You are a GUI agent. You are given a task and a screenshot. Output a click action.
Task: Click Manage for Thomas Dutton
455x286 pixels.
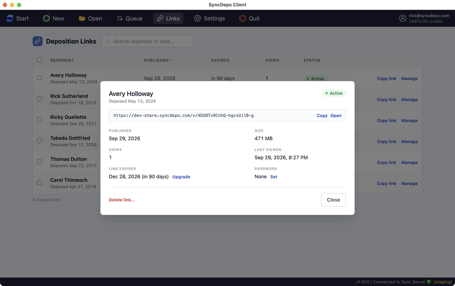[x=409, y=162]
